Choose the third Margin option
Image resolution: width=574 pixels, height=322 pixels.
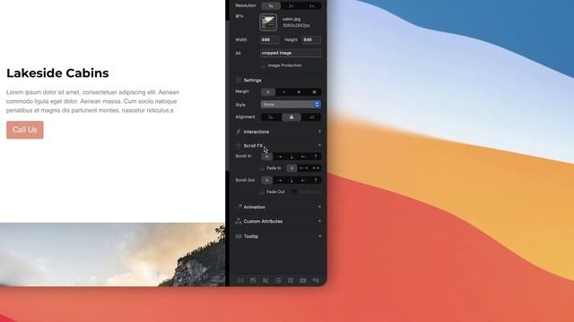click(299, 92)
